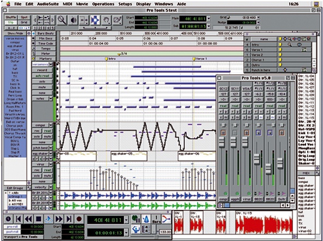Click the Edit Groups header button

pos(15,188)
